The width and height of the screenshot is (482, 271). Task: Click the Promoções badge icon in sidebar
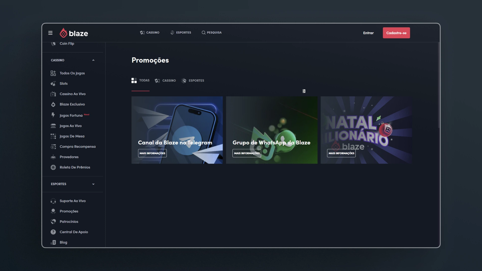(53, 211)
